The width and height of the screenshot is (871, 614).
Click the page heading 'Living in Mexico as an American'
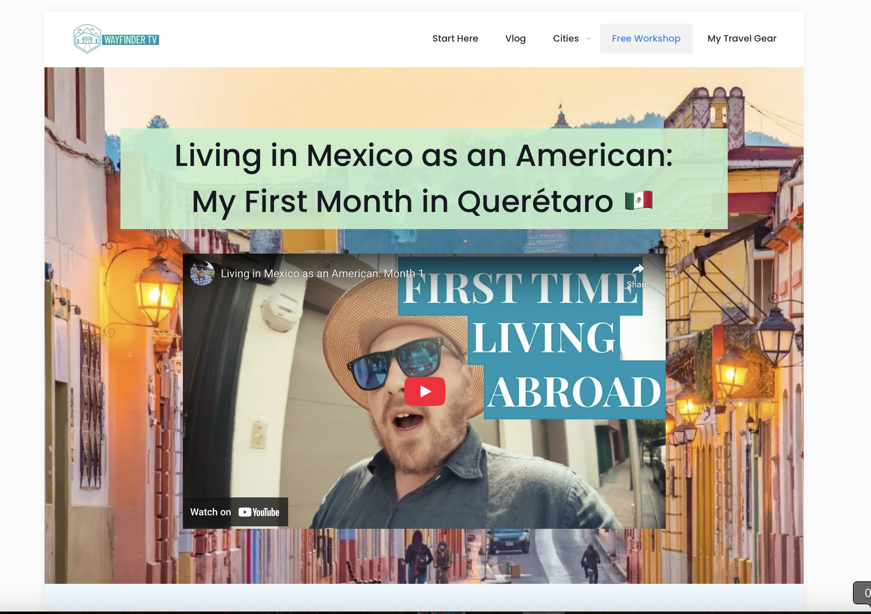coord(424,155)
